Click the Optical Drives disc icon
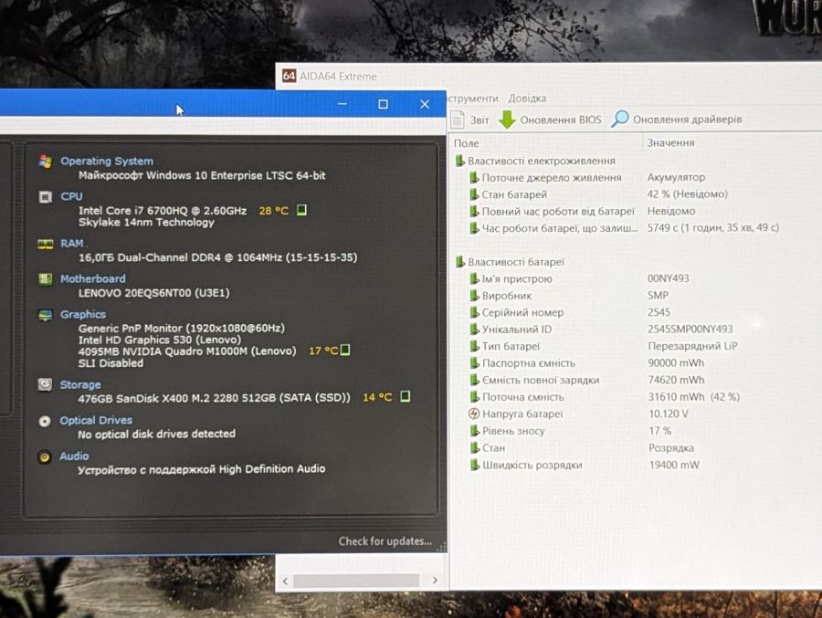Image resolution: width=822 pixels, height=618 pixels. point(45,421)
